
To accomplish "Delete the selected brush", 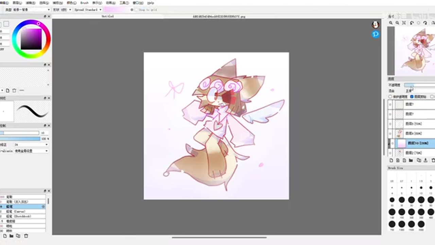I will (26, 236).
